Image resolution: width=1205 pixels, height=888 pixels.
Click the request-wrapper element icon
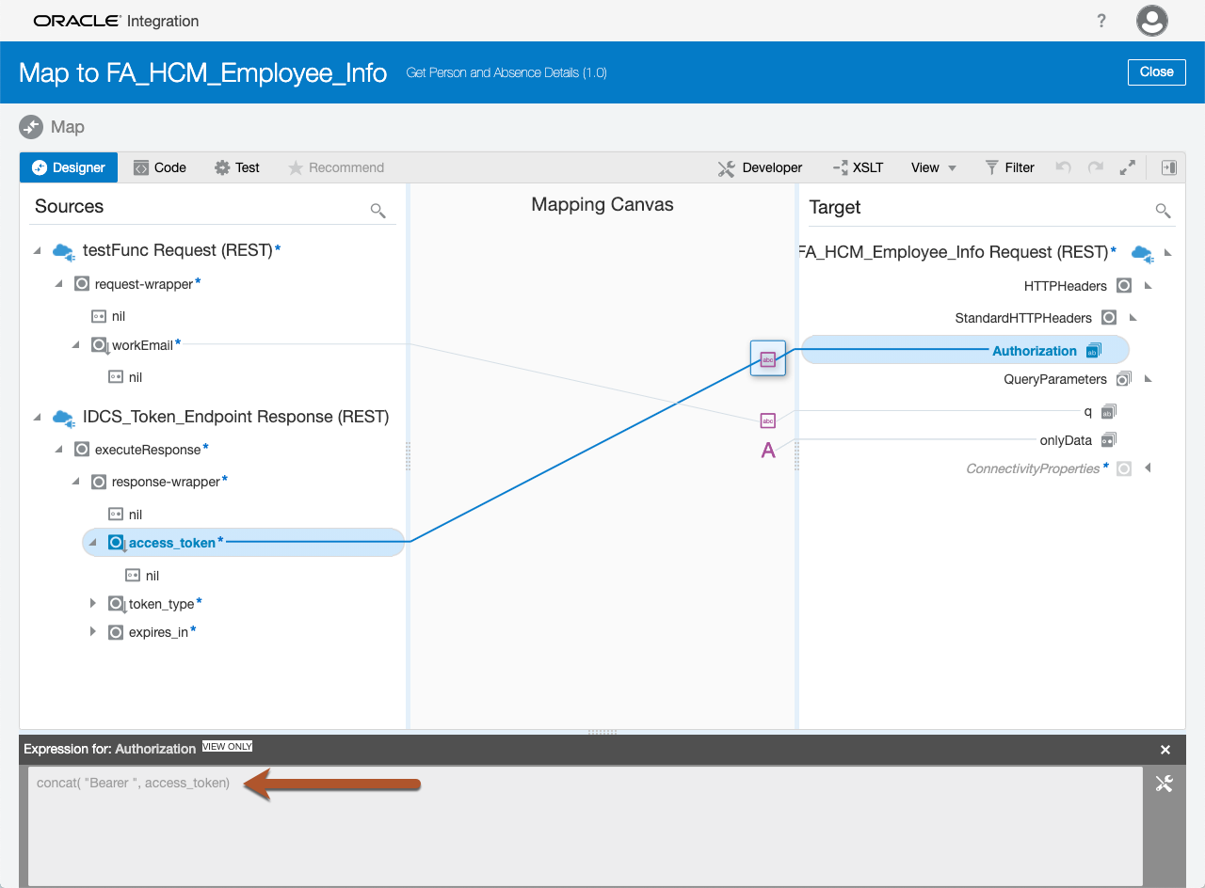point(82,283)
